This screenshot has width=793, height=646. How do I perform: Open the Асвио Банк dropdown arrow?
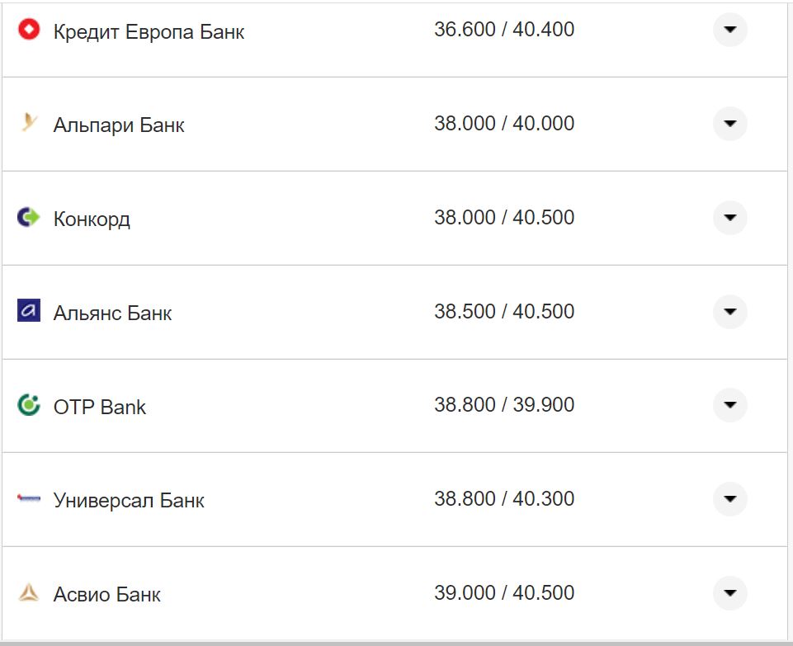(x=729, y=592)
